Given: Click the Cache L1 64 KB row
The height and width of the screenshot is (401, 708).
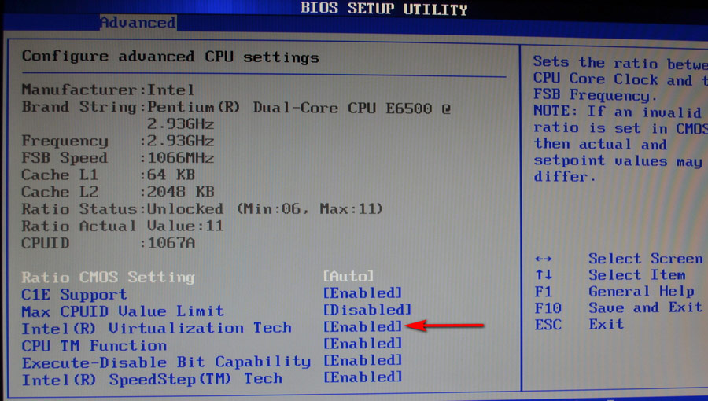Looking at the screenshot, I should click(108, 175).
